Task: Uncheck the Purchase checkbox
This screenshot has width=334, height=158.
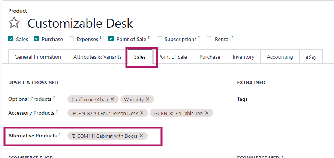Action: tap(36, 39)
